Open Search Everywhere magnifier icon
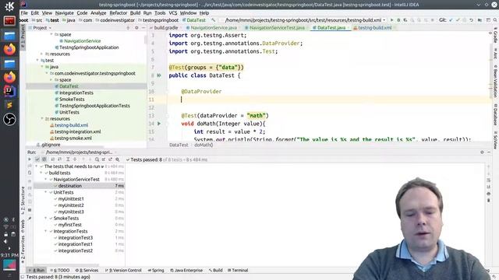The height and width of the screenshot is (280, 499). pyautogui.click(x=495, y=20)
